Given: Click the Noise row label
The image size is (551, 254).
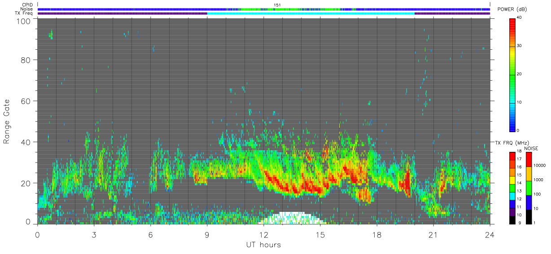Looking at the screenshot, I should coord(27,9).
